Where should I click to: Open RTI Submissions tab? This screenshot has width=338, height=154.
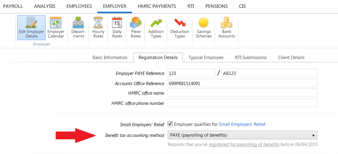(x=251, y=58)
